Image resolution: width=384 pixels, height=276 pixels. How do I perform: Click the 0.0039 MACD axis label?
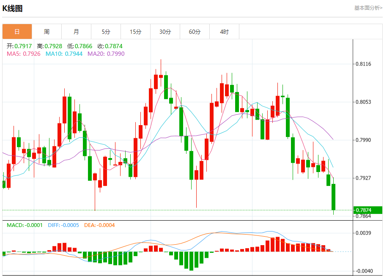[363, 233]
